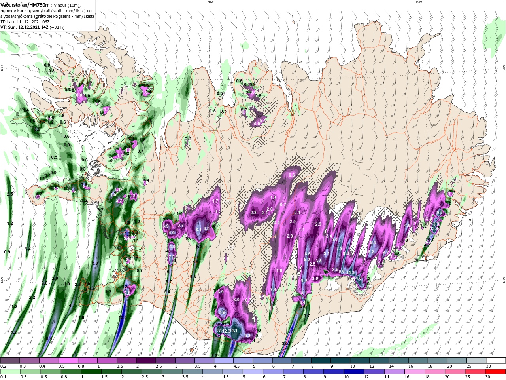Select the green bottom swatch between 0.5 and 0.8
The height and width of the screenshot is (380, 506).
pos(51,372)
